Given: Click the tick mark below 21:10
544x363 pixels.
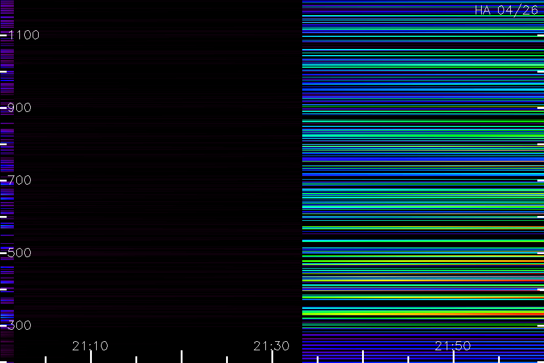Looking at the screenshot, I should (x=91, y=357).
